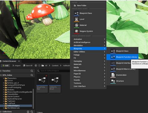Click the search ValRestHelpers field
This screenshot has width=148, height=113.
pos(53,71)
